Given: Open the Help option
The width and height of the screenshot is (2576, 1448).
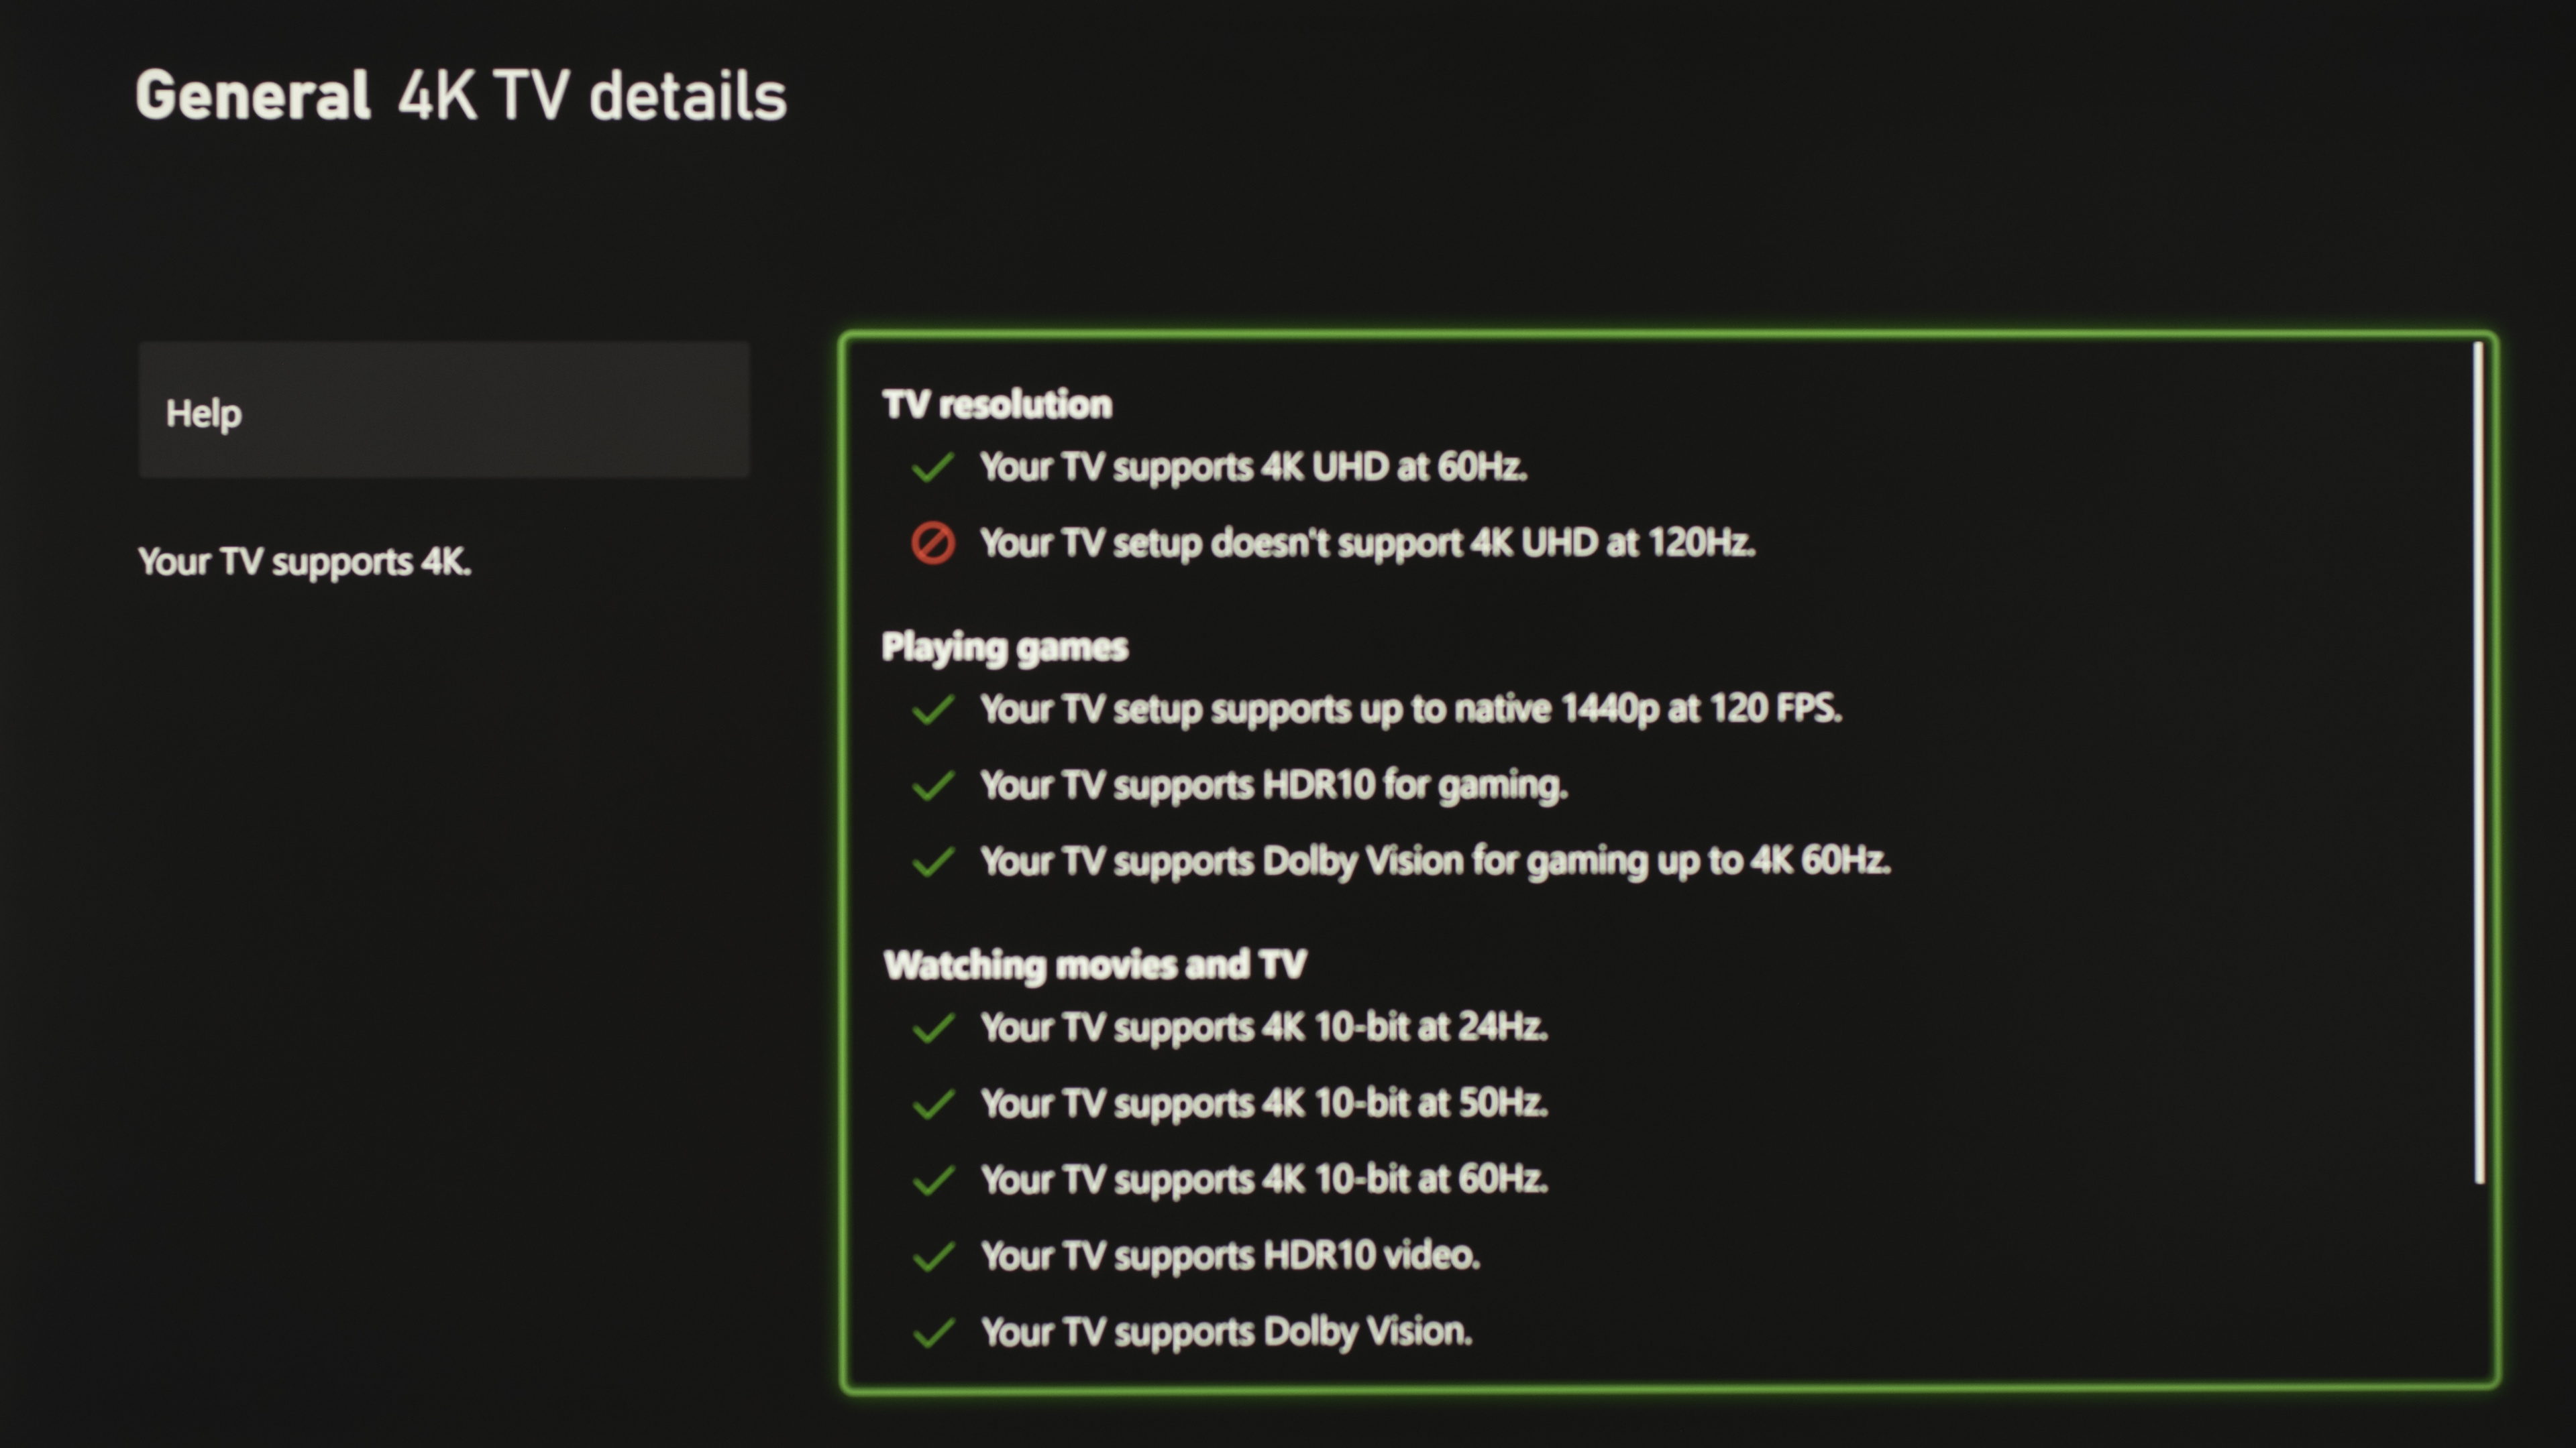Looking at the screenshot, I should tap(443, 411).
